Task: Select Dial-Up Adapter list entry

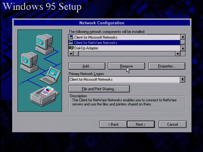Action: [124, 48]
